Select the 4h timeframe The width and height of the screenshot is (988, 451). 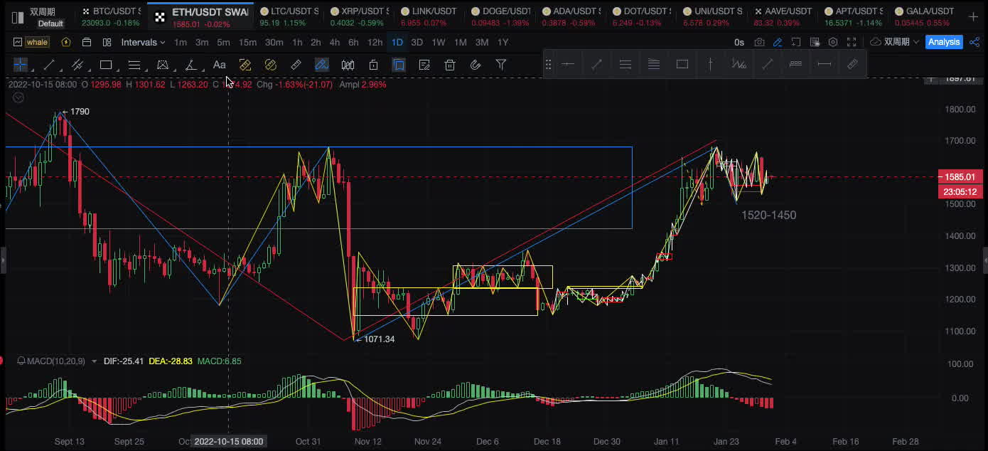coord(334,43)
